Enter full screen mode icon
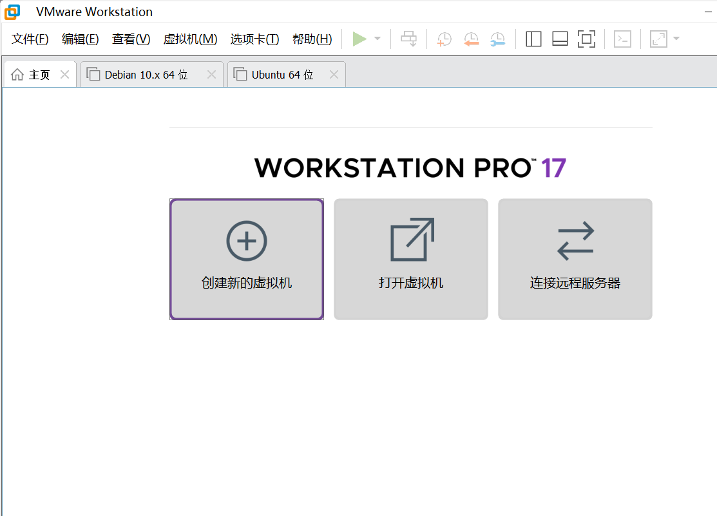717x516 pixels. pyautogui.click(x=587, y=39)
